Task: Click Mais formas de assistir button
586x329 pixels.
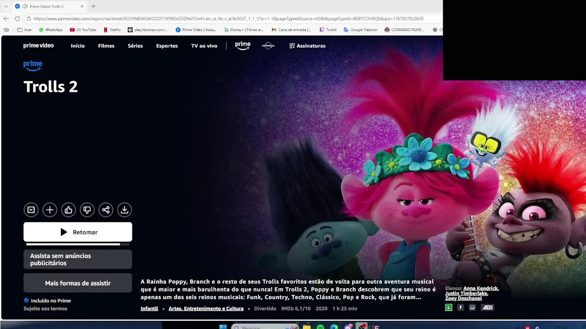Action: coord(78,283)
